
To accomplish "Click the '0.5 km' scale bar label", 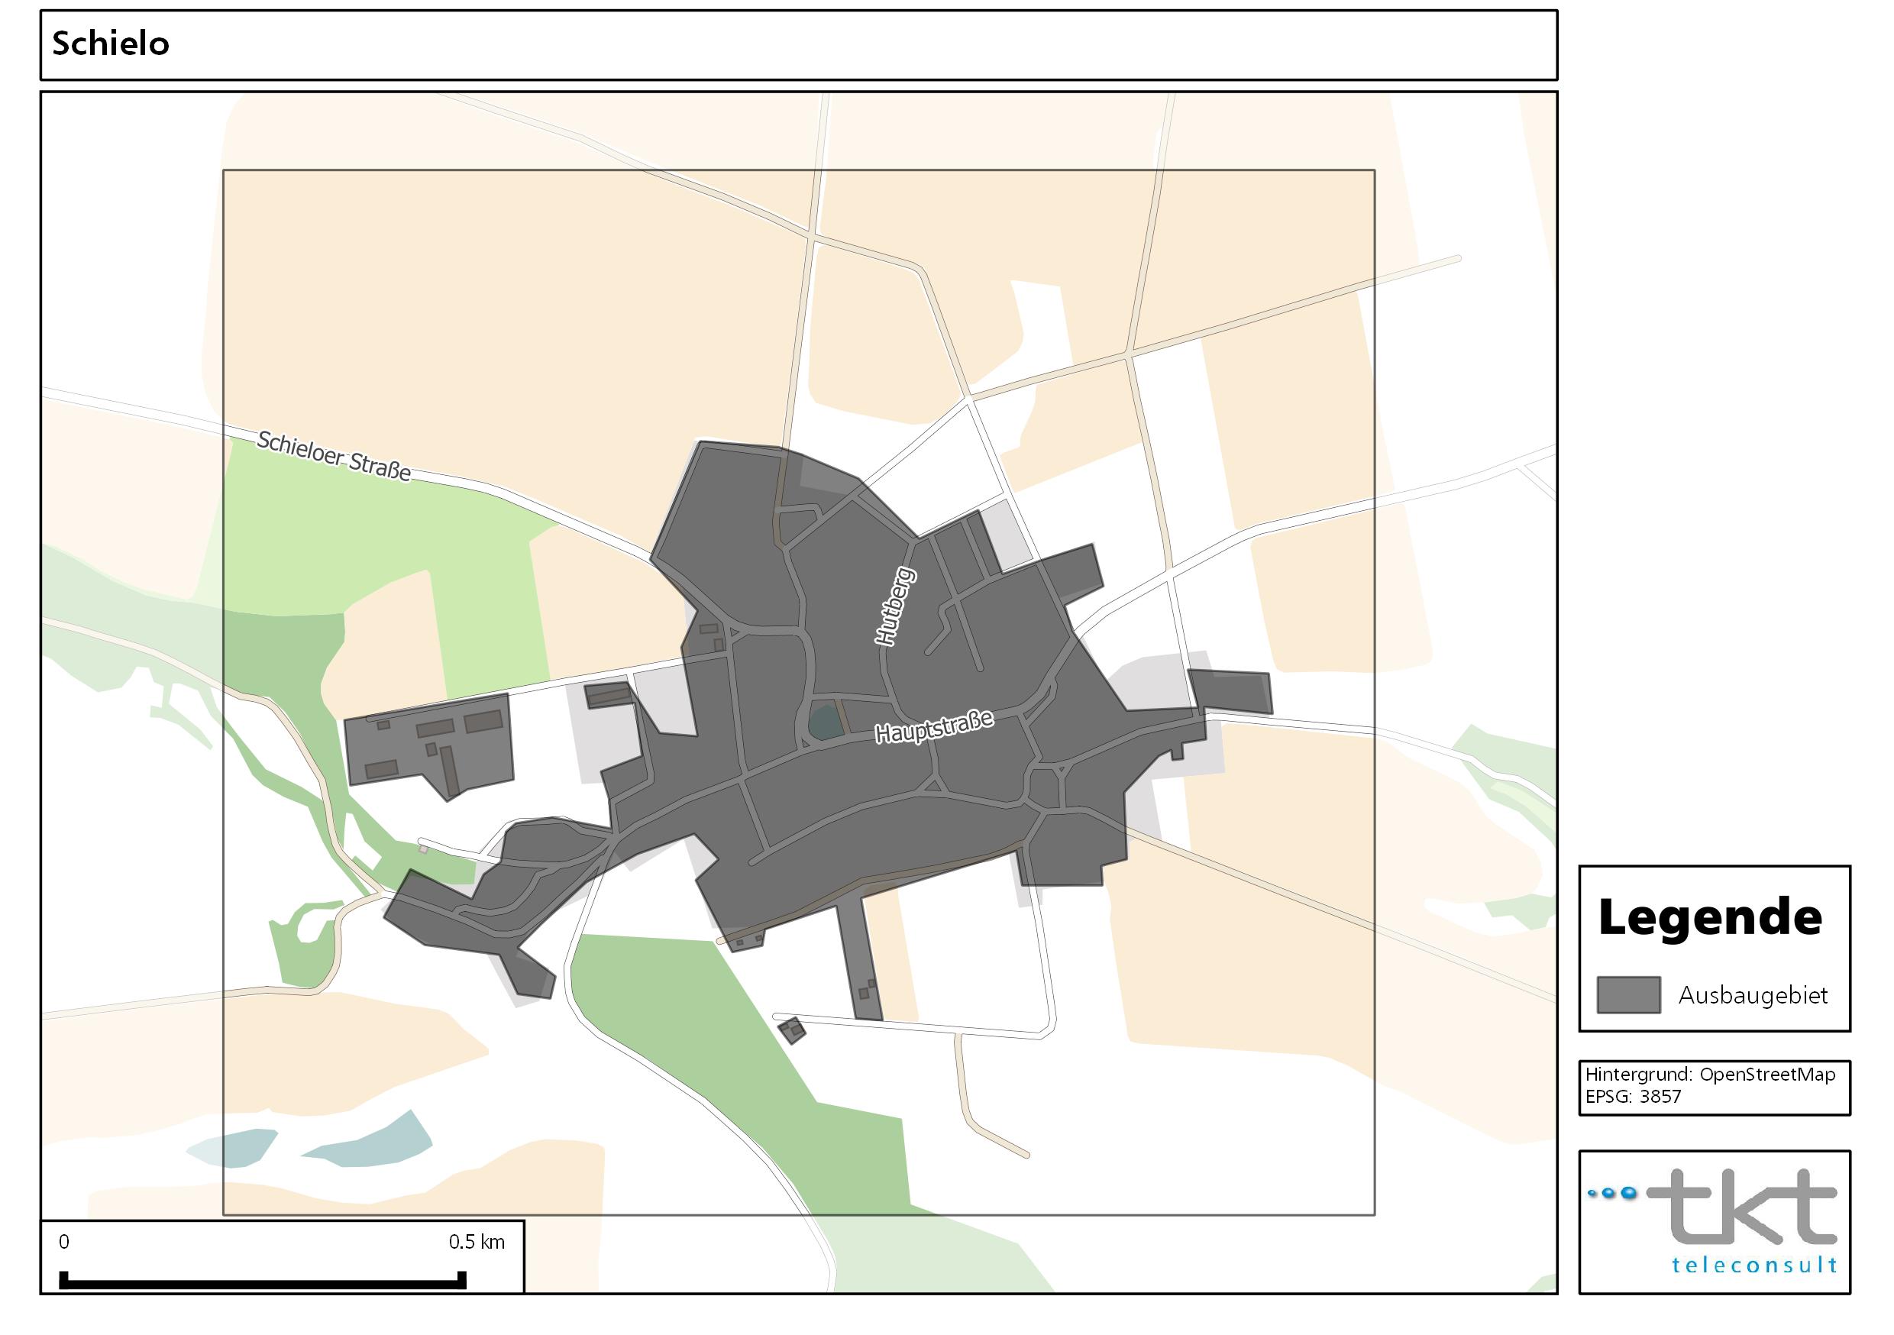I will [x=476, y=1242].
